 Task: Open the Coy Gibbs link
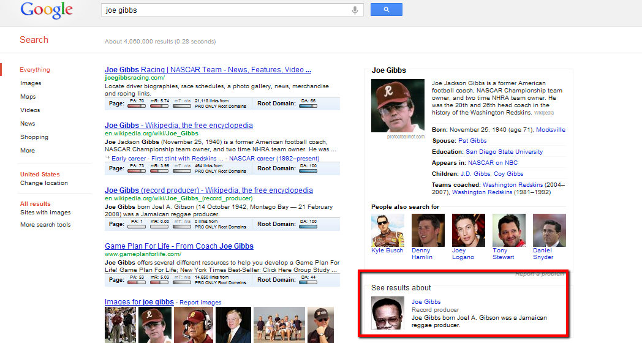pyautogui.click(x=508, y=174)
